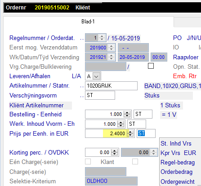Click the Artikelnummer field containing 1020GRIJK
This screenshot has width=201, height=186.
[111, 86]
